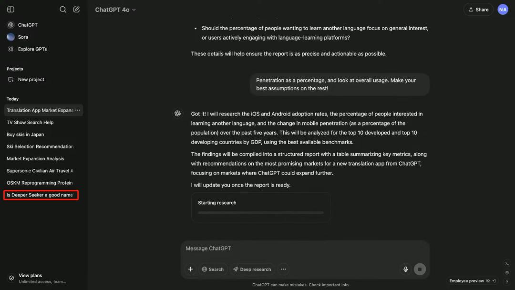This screenshot has height=290, width=515.
Task: Open the TV Show Search Help conversation
Action: (30, 122)
